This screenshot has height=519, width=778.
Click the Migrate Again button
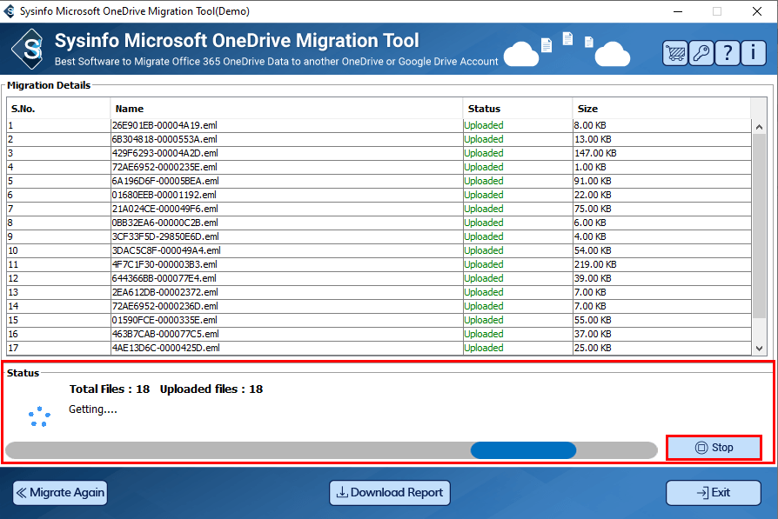click(x=59, y=492)
